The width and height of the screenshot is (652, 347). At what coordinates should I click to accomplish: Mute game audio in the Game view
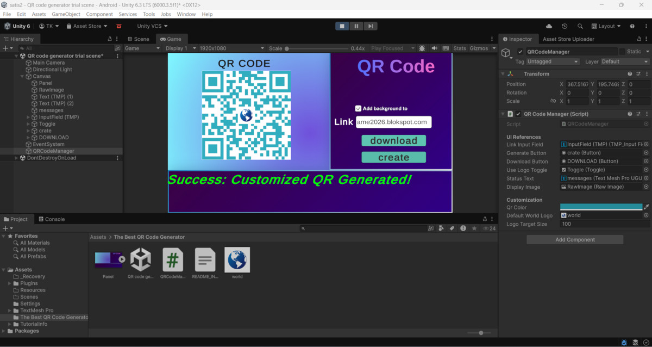coord(434,48)
